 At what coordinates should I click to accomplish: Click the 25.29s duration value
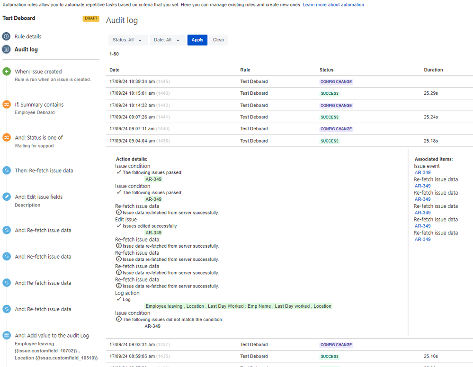(431, 93)
